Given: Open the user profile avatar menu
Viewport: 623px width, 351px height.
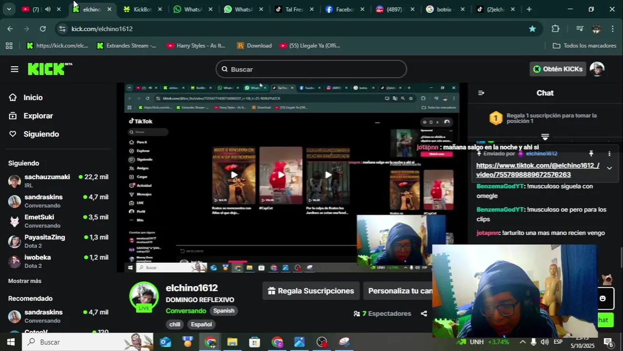Looking at the screenshot, I should click(597, 69).
